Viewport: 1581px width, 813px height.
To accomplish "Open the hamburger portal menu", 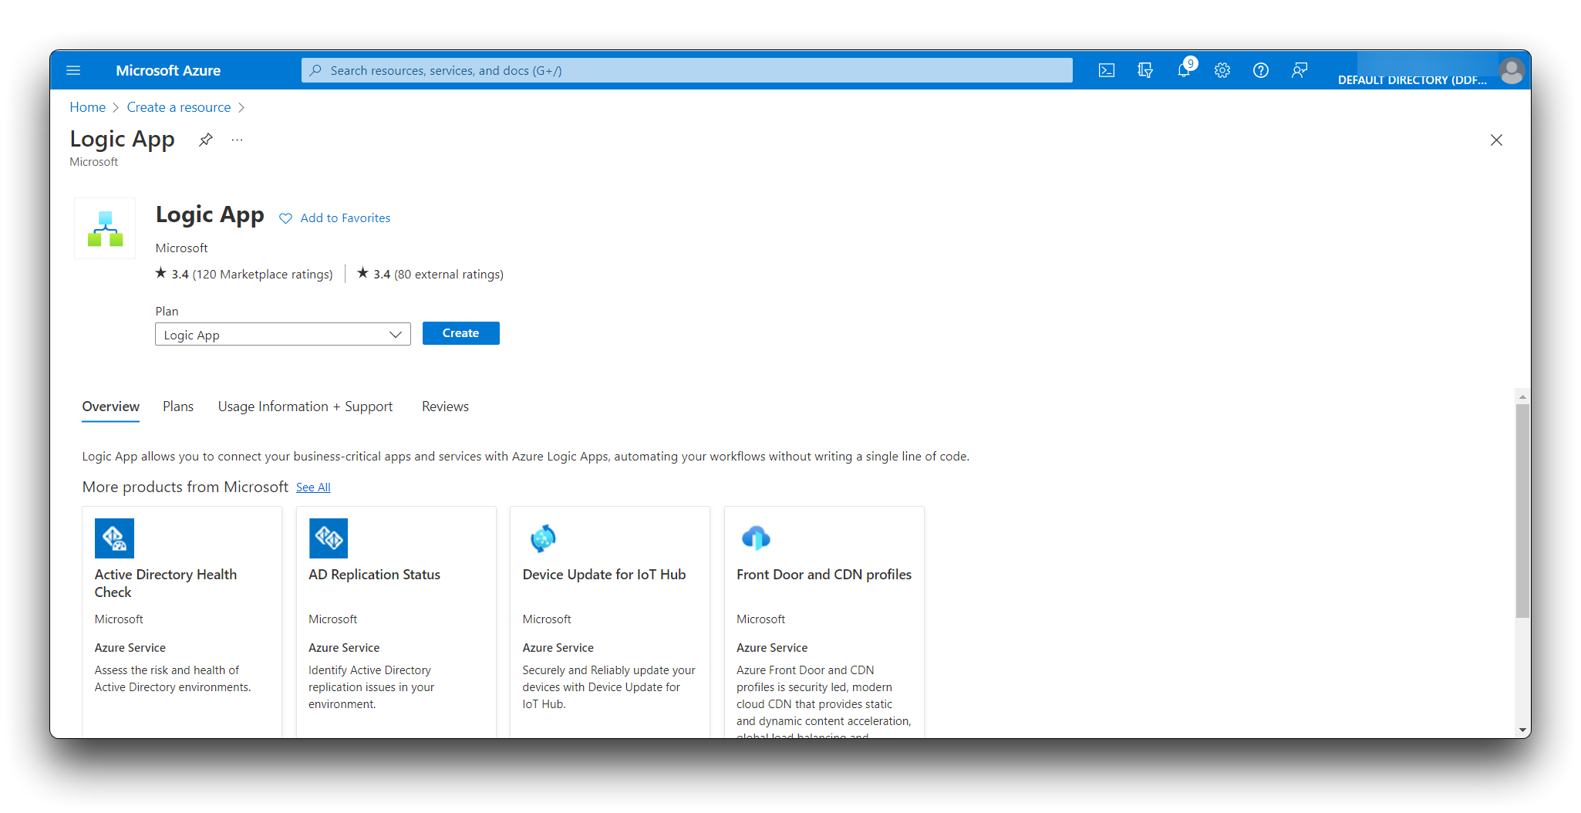I will point(73,70).
